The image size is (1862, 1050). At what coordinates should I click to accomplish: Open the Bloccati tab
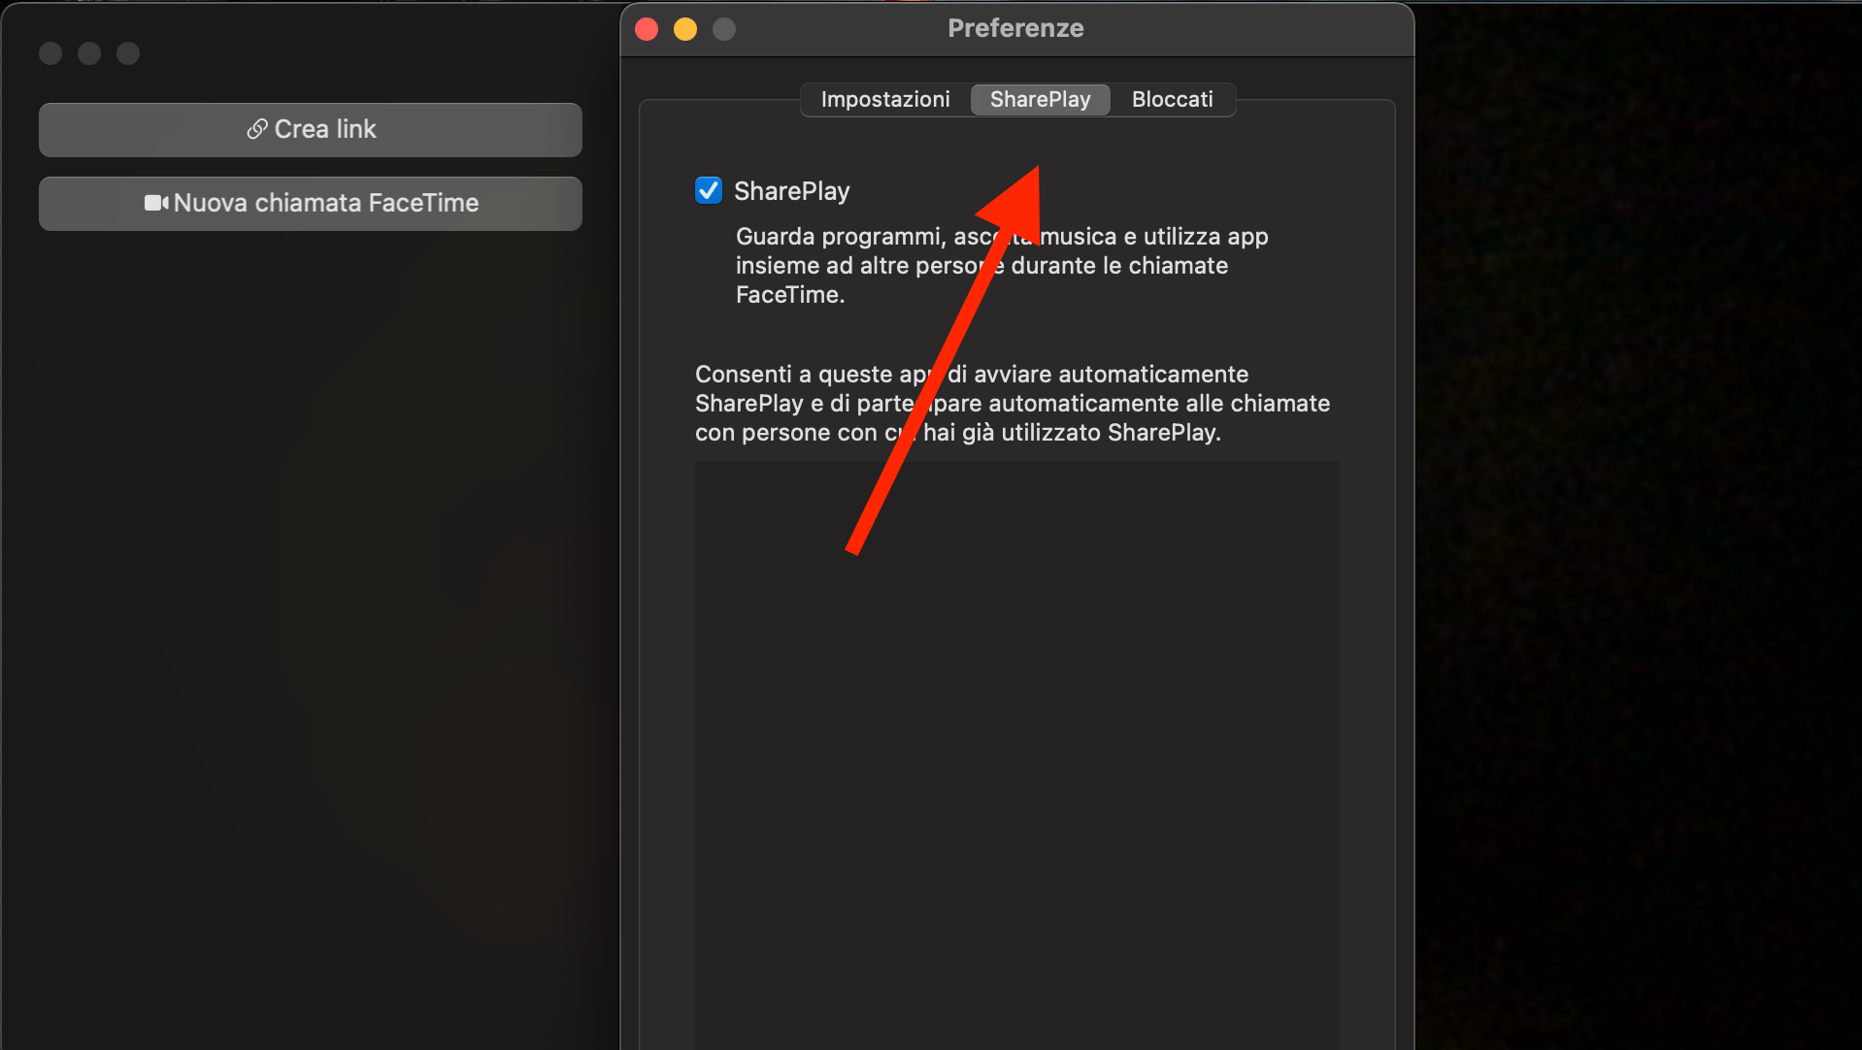coord(1172,99)
